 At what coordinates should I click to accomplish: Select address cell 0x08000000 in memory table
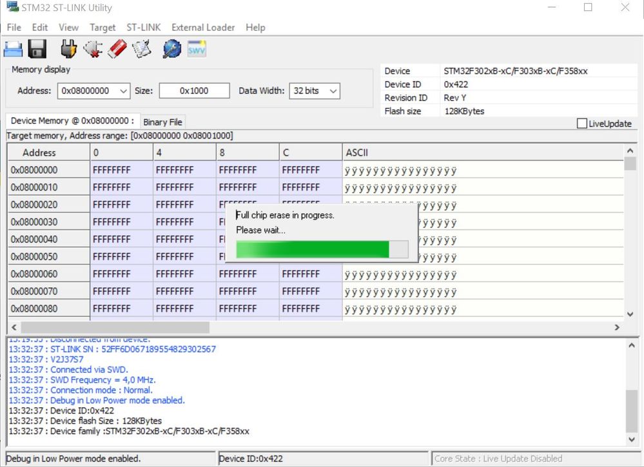[49, 170]
